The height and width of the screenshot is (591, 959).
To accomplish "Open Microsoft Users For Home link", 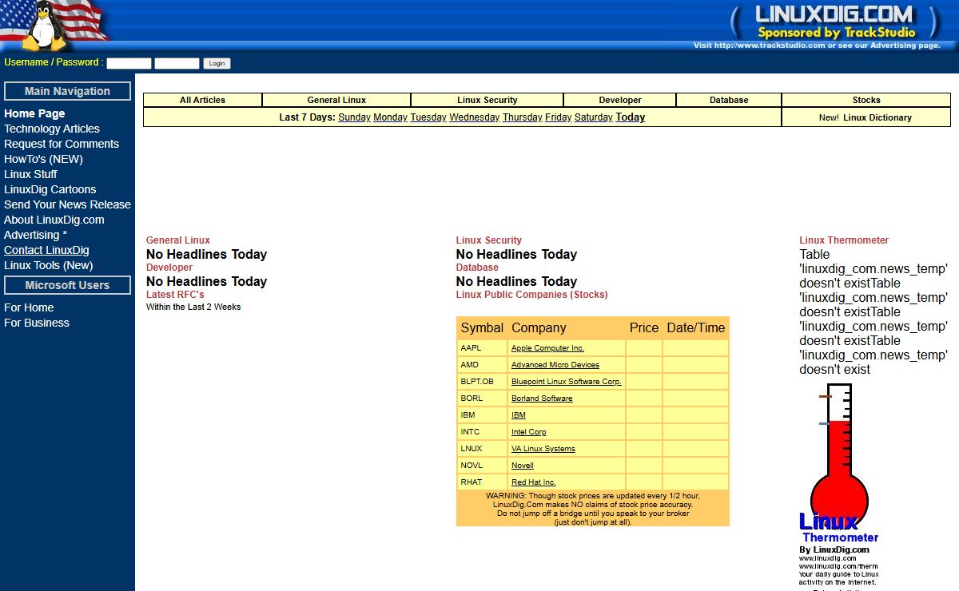I will 29,307.
